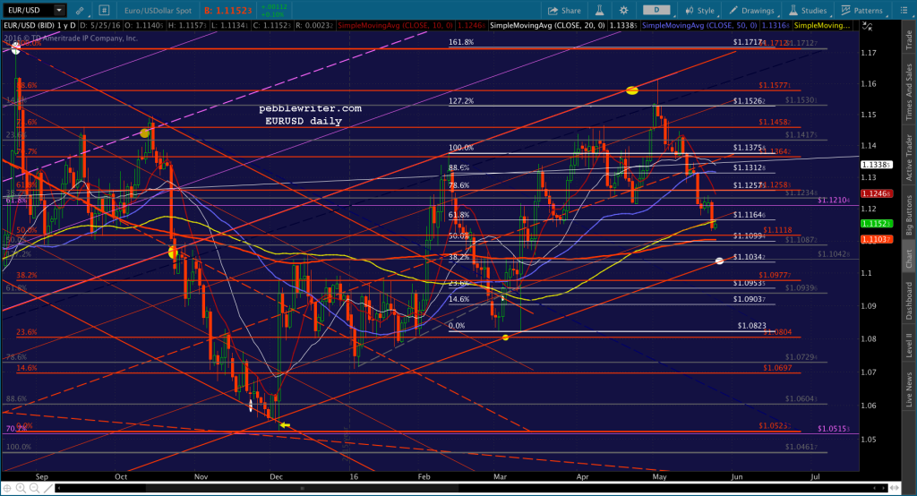Click the EUR/USD symbol input field
The width and height of the screenshot is (917, 496).
click(29, 10)
